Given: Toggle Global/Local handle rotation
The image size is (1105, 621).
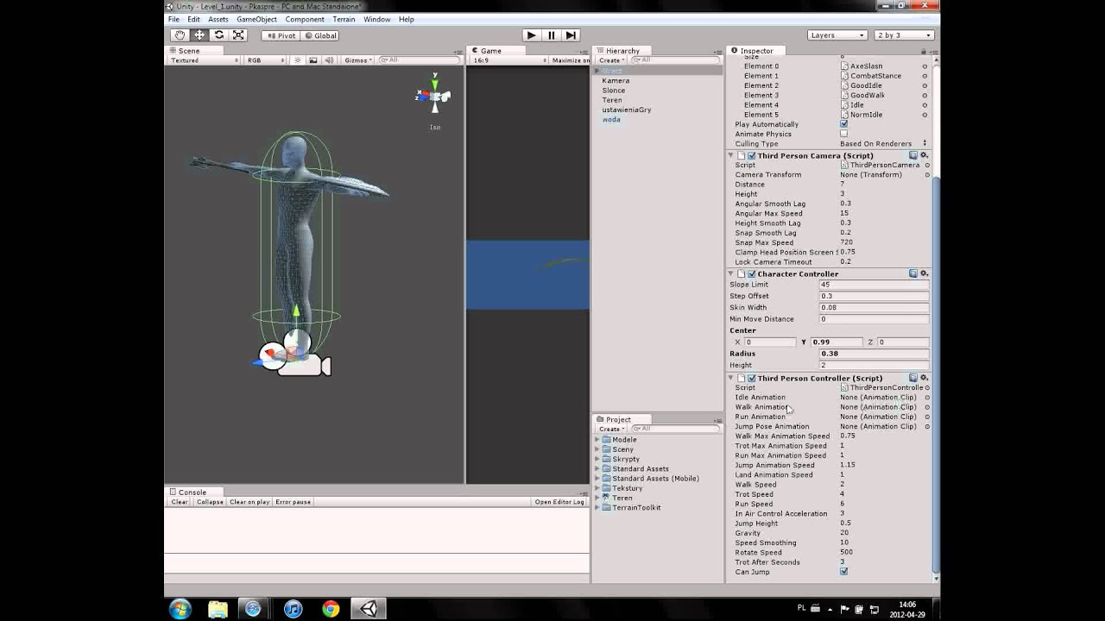Looking at the screenshot, I should coord(320,35).
